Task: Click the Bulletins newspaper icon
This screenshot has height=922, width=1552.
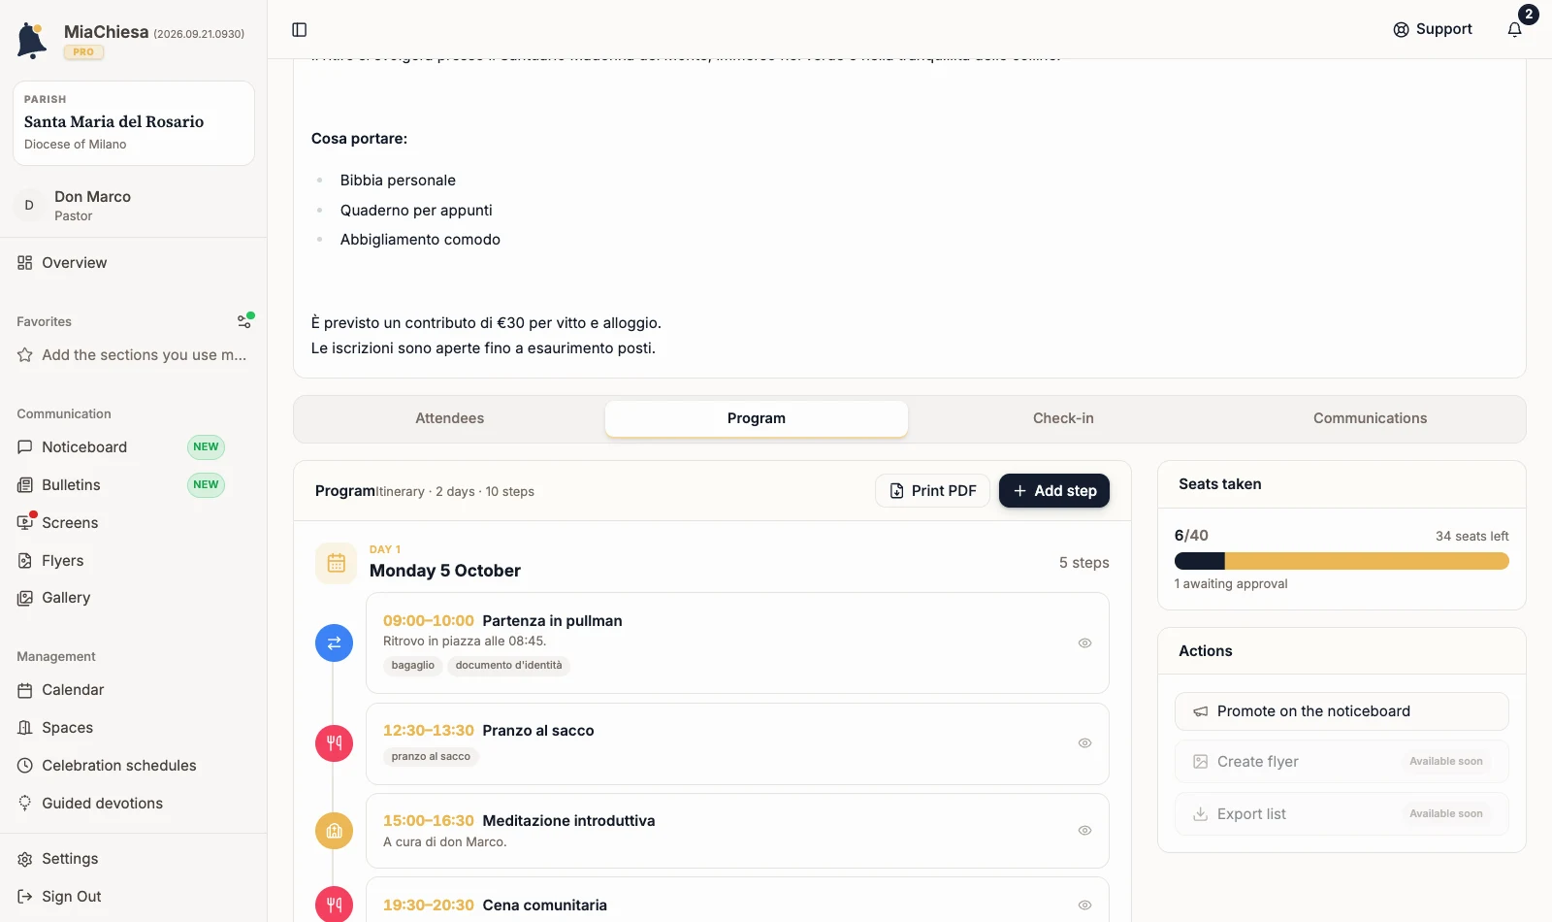Action: pos(25,485)
